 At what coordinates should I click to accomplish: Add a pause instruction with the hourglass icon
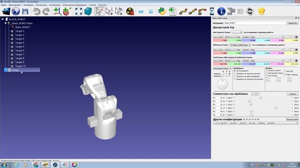pos(212,11)
